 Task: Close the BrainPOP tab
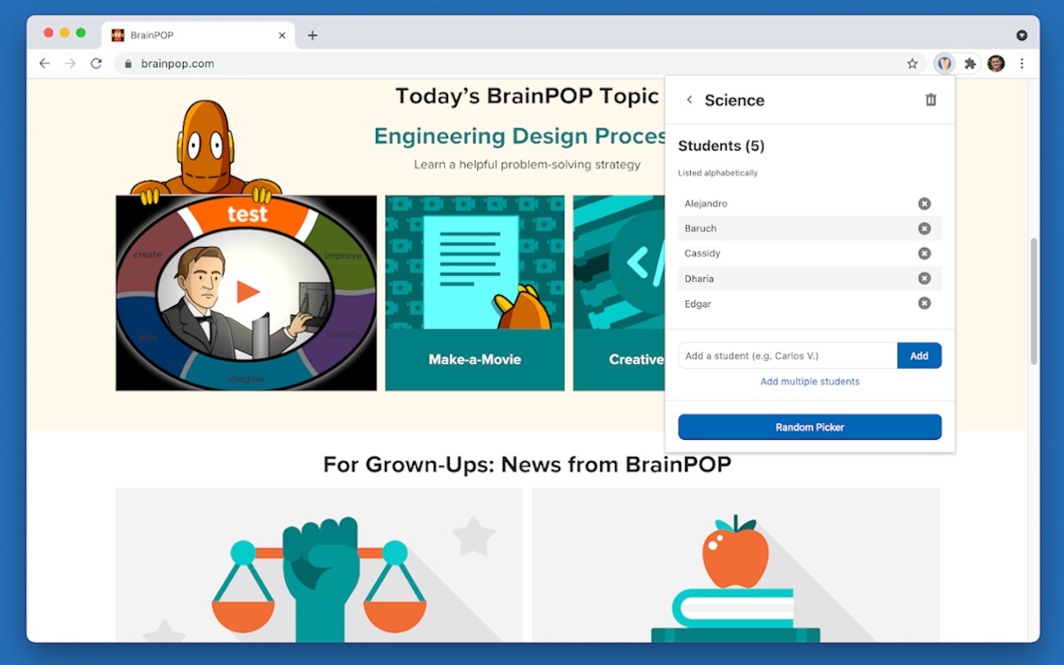click(x=282, y=35)
